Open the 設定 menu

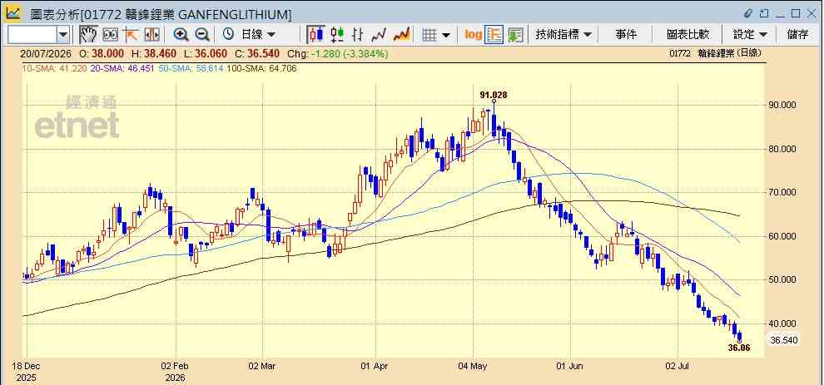[x=751, y=35]
